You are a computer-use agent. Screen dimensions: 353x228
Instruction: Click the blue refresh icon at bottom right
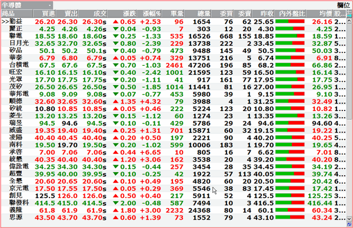coord(349,224)
